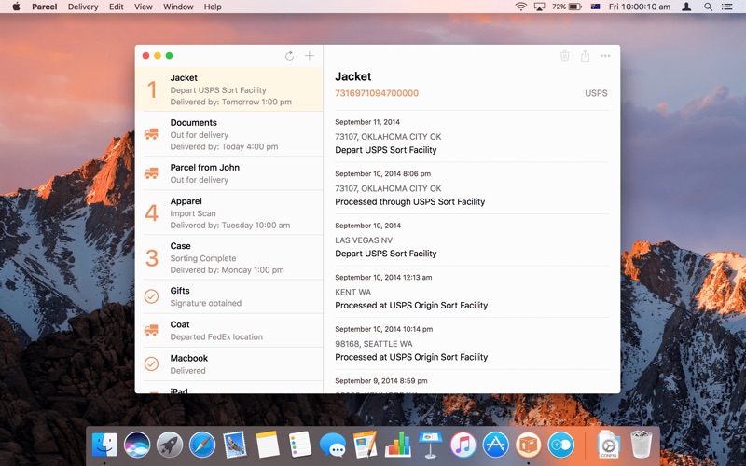Open Safari from the Dock

pyautogui.click(x=202, y=445)
